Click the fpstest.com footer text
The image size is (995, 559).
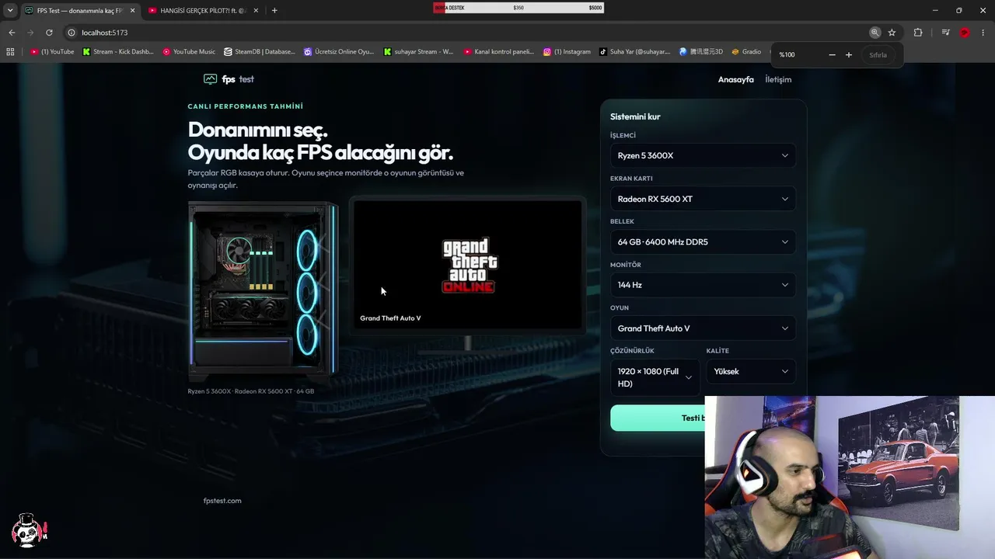[x=222, y=501]
